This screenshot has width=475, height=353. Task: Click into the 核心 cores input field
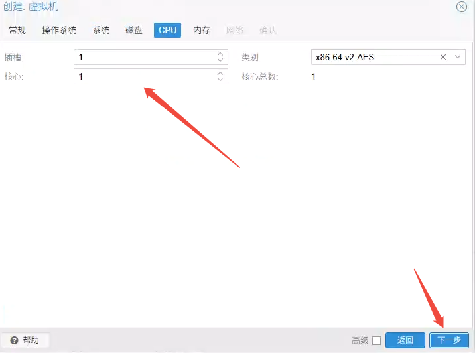coord(143,77)
